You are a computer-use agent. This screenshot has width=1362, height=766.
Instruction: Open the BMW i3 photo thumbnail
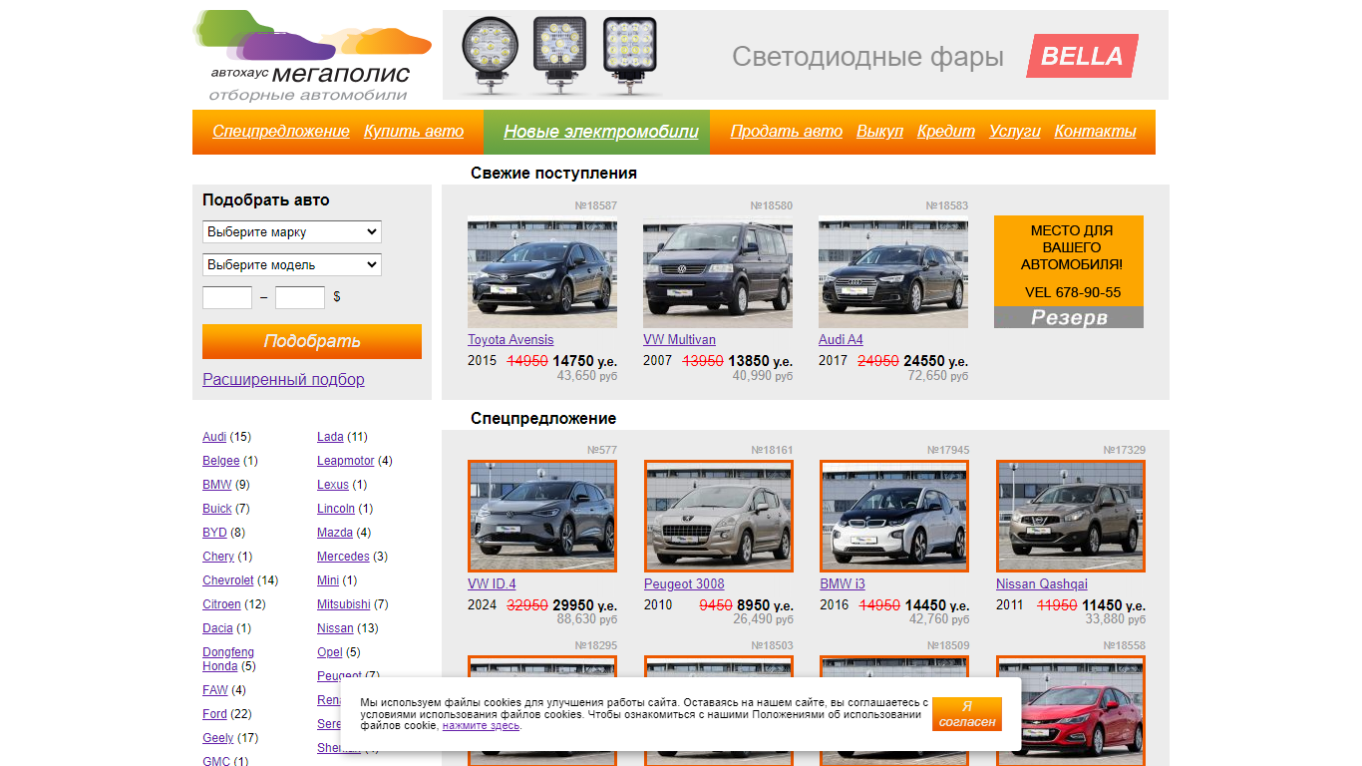pos(894,516)
